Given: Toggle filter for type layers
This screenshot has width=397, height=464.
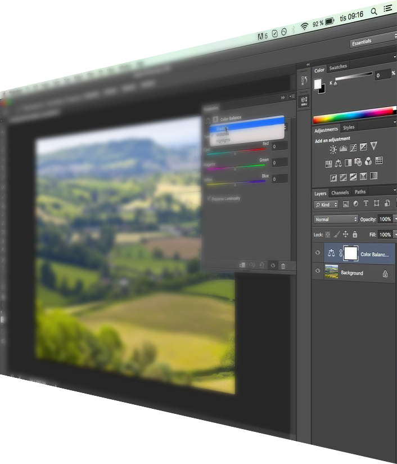Looking at the screenshot, I should coord(366,203).
